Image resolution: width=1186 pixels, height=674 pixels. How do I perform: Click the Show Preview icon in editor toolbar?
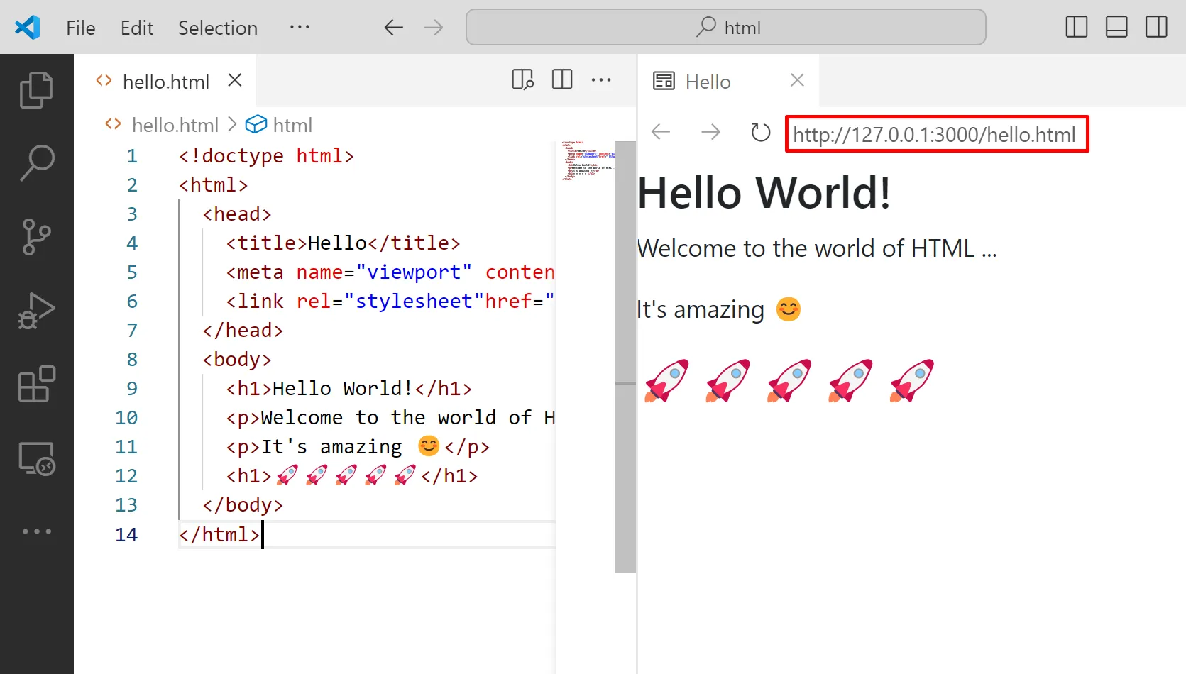tap(522, 80)
